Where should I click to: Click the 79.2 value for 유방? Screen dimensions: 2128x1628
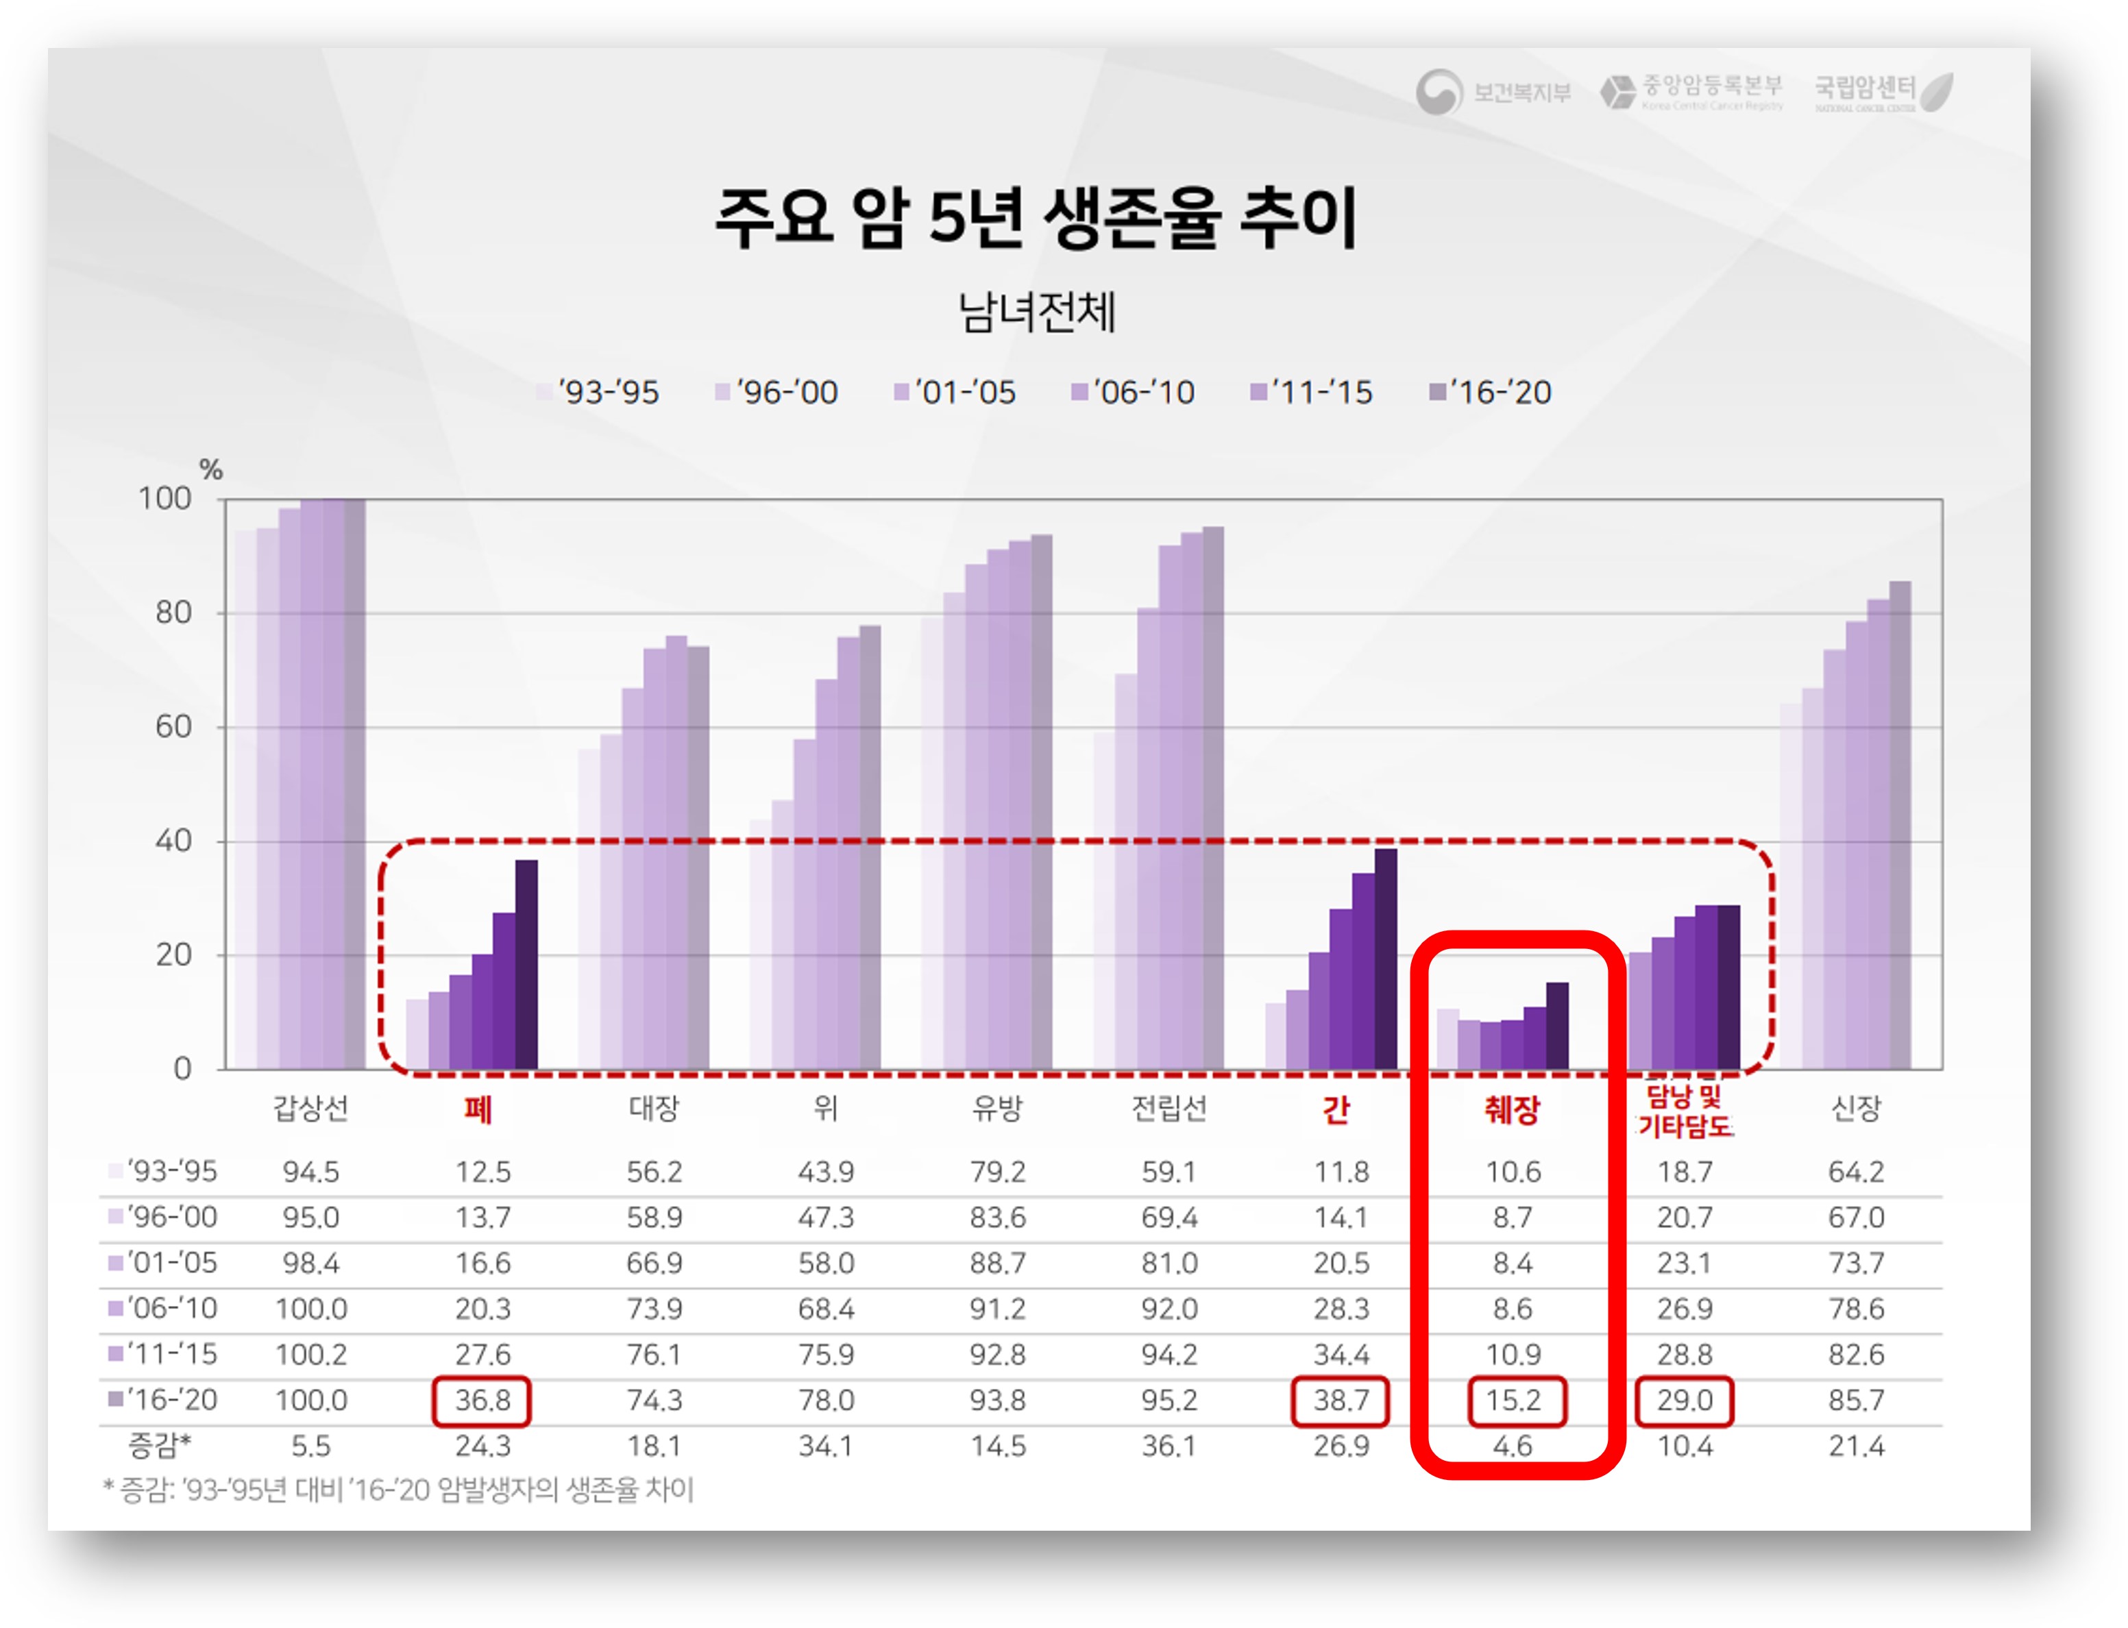[x=997, y=1172]
